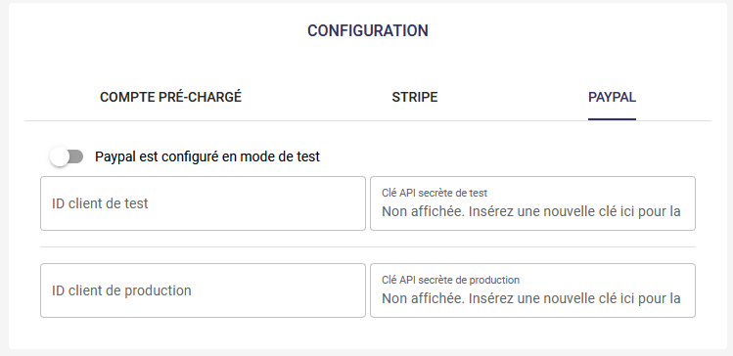Switch to the COMPTE PRÉ-CHARGÉ tab

[x=170, y=97]
